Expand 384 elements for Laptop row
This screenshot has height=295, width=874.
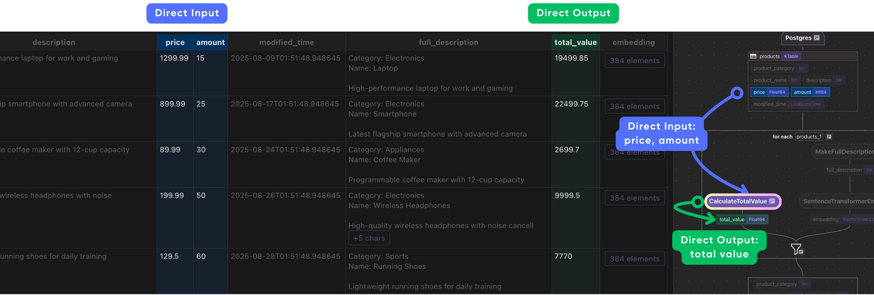coord(635,61)
